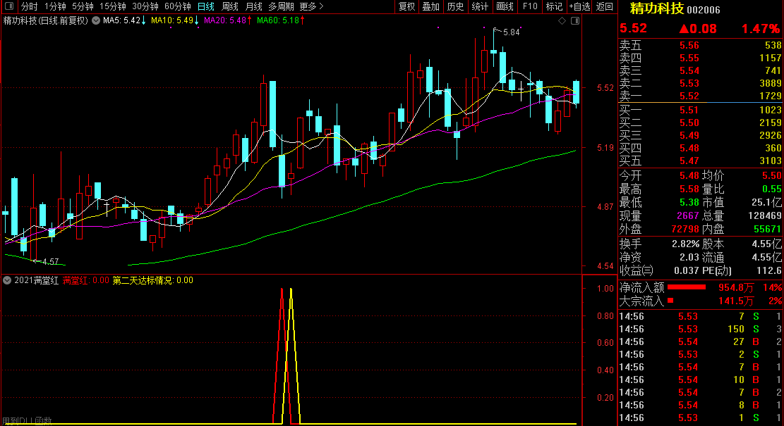Image resolution: width=784 pixels, height=426 pixels.
Task: Click the 叠加 overlay button
Action: (x=430, y=6)
